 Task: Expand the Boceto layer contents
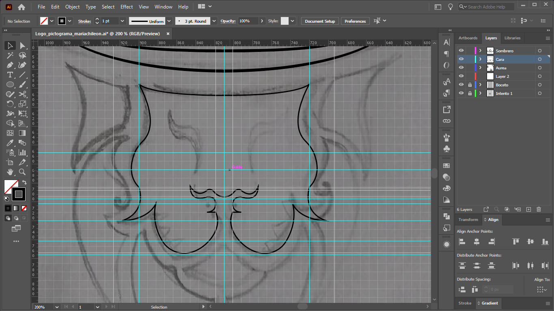click(480, 85)
